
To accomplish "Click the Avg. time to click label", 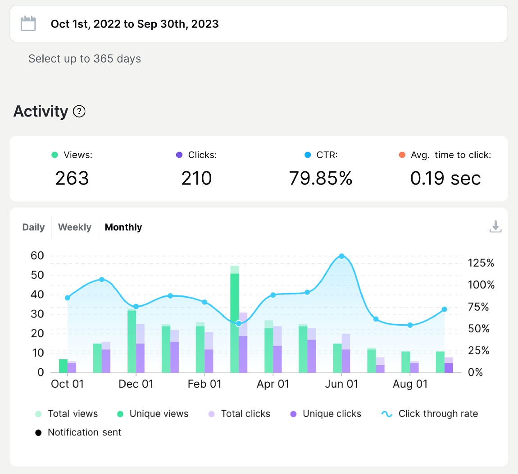I will point(445,155).
